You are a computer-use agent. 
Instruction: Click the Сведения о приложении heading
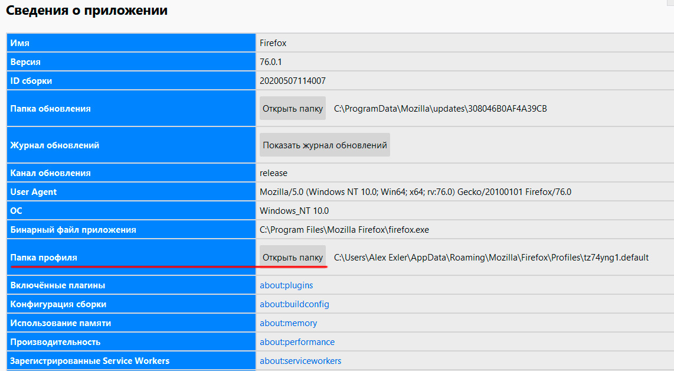click(x=87, y=11)
